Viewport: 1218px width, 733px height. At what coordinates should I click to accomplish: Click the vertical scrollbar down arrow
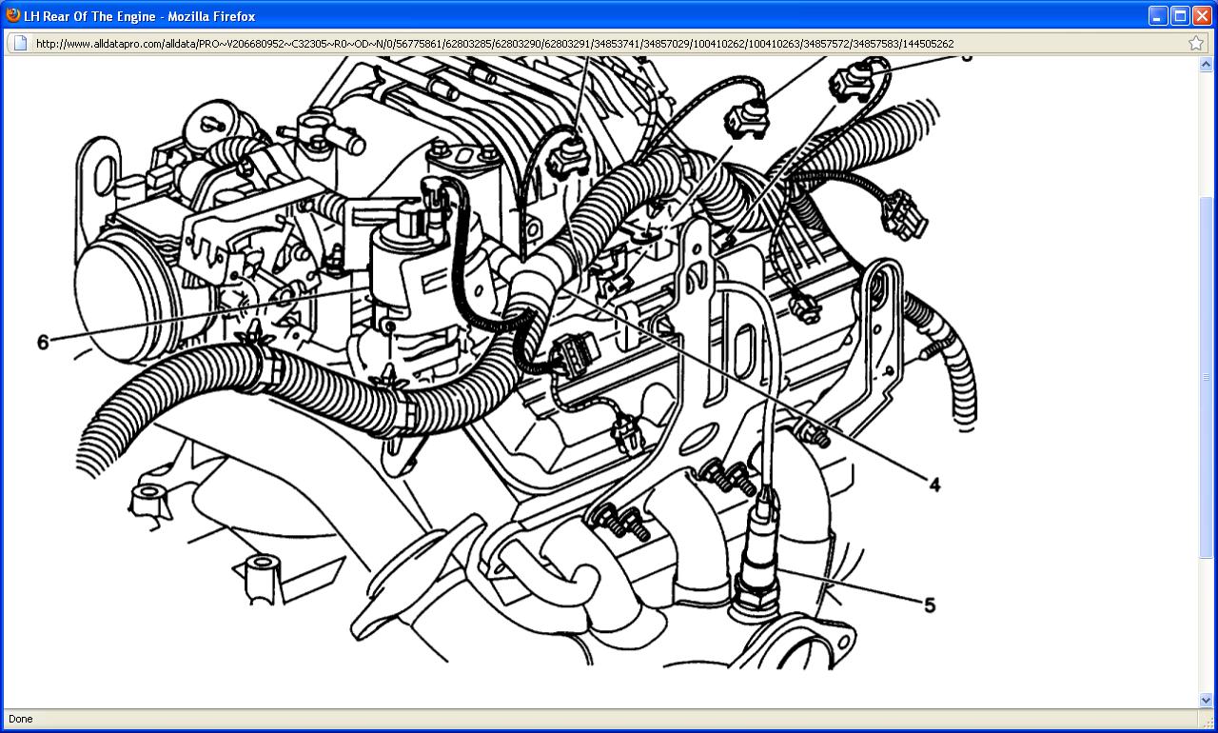pyautogui.click(x=1207, y=701)
